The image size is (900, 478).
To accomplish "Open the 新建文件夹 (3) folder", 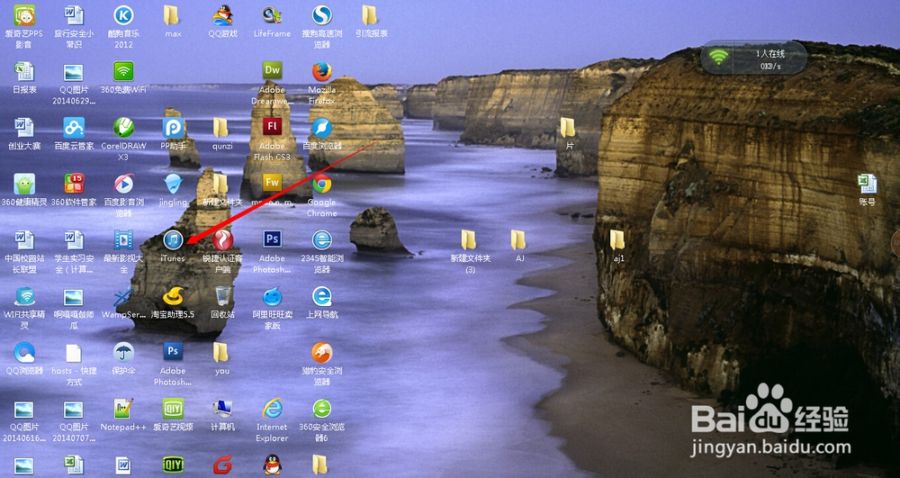I will coord(469,239).
